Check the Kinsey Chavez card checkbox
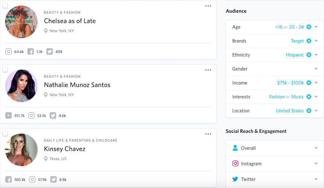The image size is (324, 188). pyautogui.click(x=5, y=134)
